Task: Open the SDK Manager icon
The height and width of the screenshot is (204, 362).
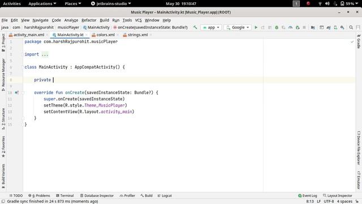Action: click(342, 27)
